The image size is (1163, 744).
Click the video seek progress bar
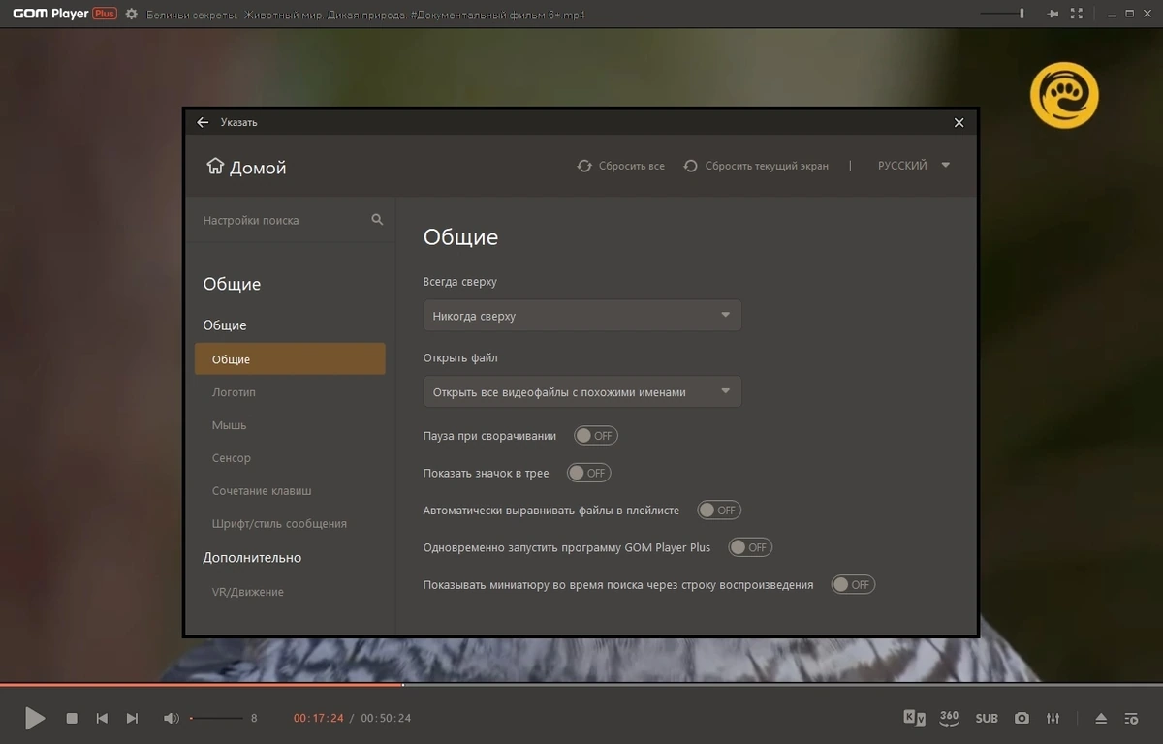[581, 685]
